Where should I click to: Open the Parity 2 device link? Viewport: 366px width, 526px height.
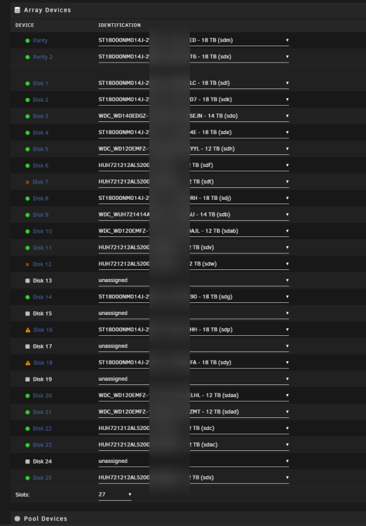coord(43,57)
